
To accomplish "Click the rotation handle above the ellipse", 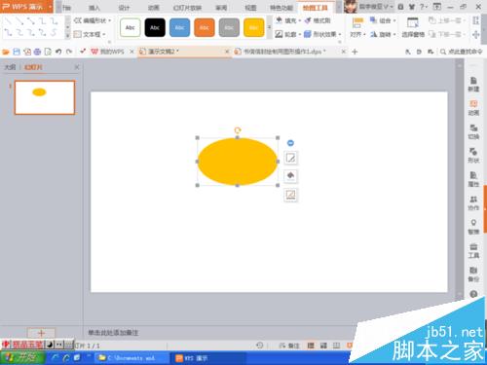I will click(238, 130).
